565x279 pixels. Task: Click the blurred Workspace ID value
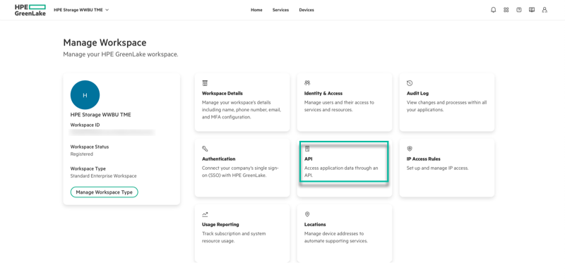tap(112, 132)
